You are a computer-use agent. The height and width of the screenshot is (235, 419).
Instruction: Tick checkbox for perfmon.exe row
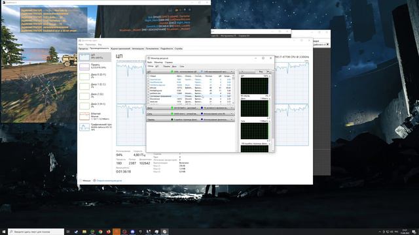point(149,93)
